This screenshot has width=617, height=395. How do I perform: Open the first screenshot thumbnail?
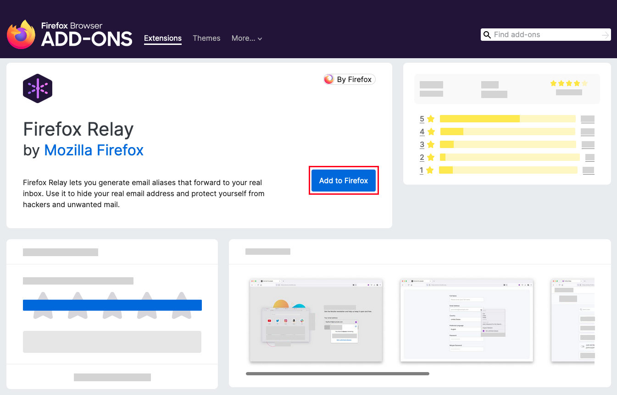coord(316,320)
